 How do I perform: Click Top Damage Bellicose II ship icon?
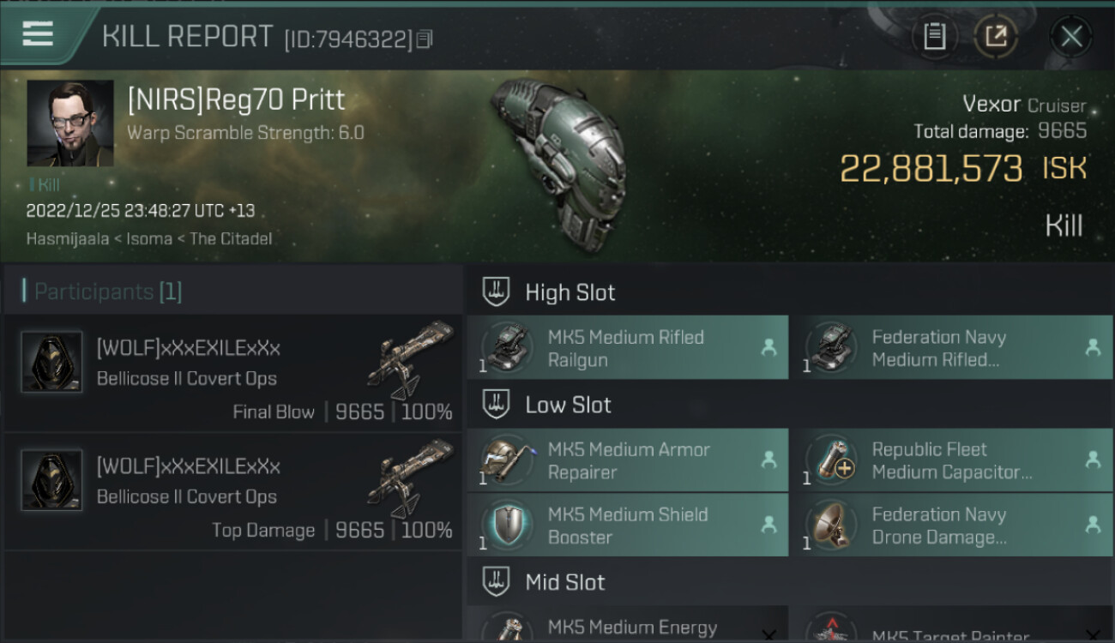click(410, 477)
